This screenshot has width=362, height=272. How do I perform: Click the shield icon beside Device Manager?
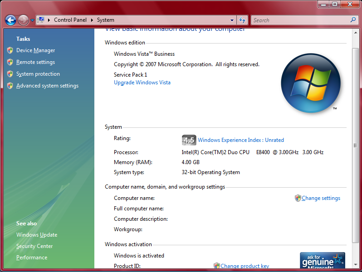tap(10, 50)
